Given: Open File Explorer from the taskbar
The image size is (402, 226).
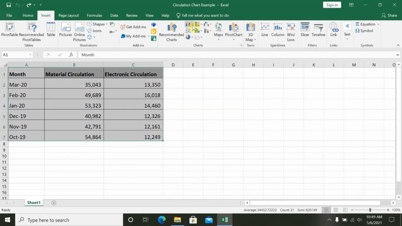Looking at the screenshot, I should pyautogui.click(x=177, y=220).
